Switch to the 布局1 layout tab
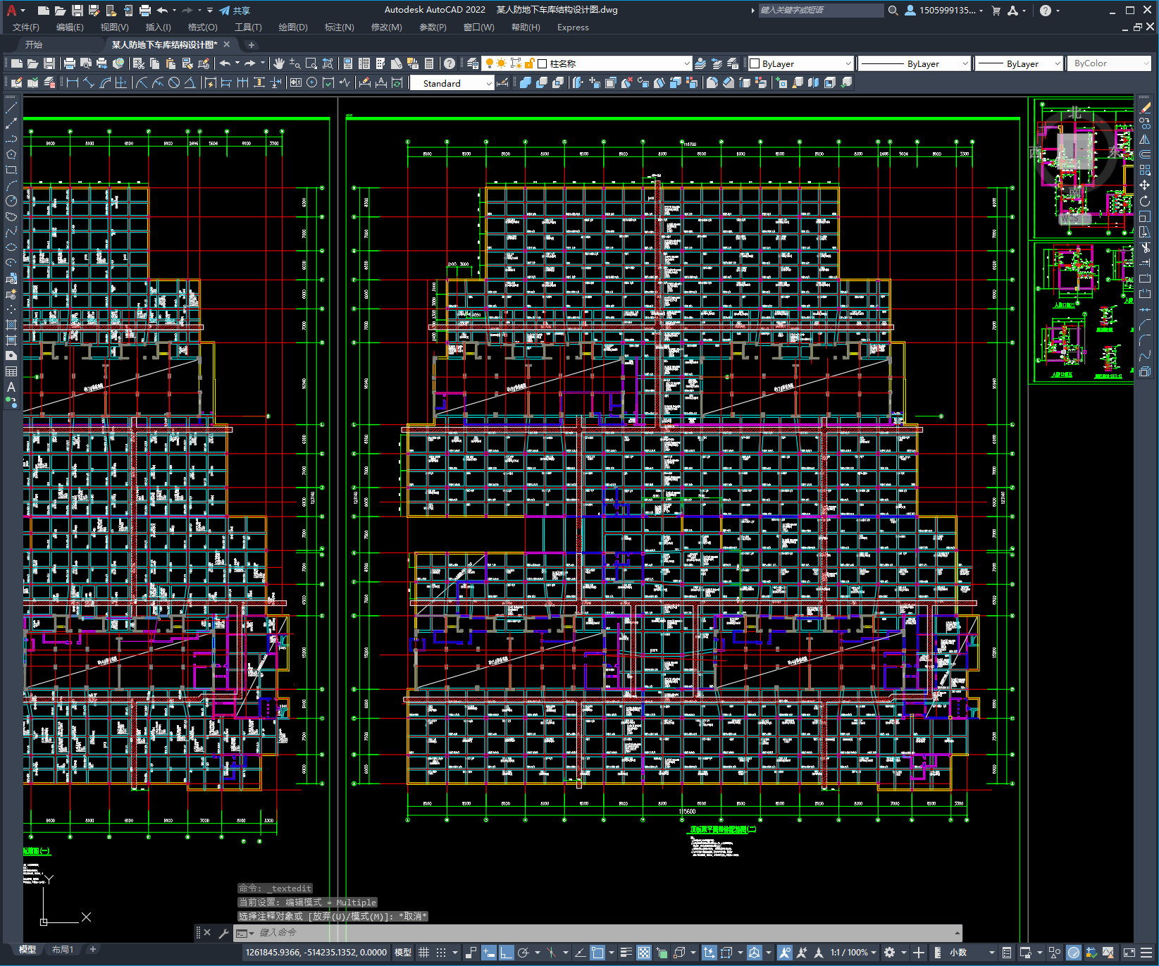The width and height of the screenshot is (1159, 966). pyautogui.click(x=63, y=950)
